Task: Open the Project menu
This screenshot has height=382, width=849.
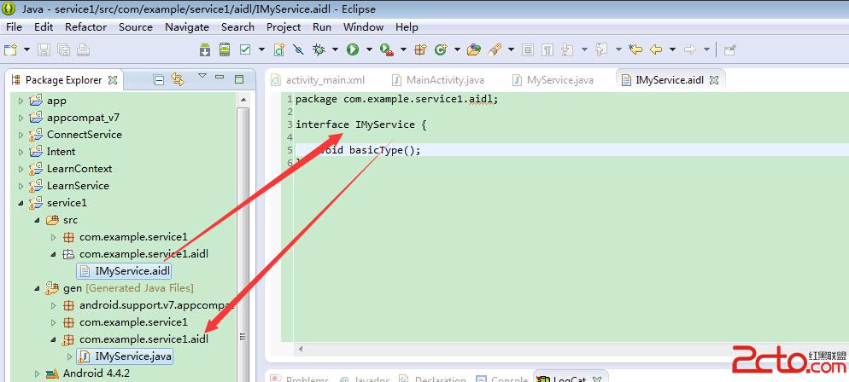Action: tap(284, 26)
